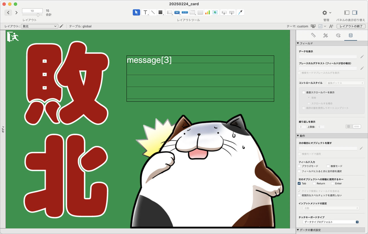
Task: Toggle ブラウズモード field entry checkbox
Action: pos(299,166)
